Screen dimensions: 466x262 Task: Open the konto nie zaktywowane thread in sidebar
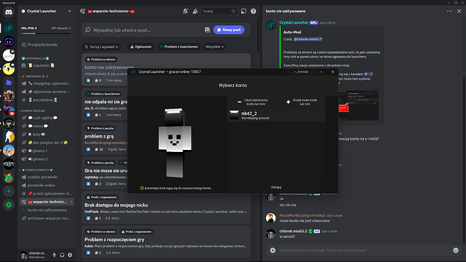(x=47, y=210)
